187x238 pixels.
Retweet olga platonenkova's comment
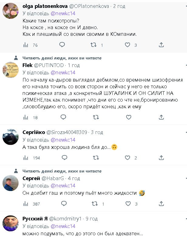94,45
